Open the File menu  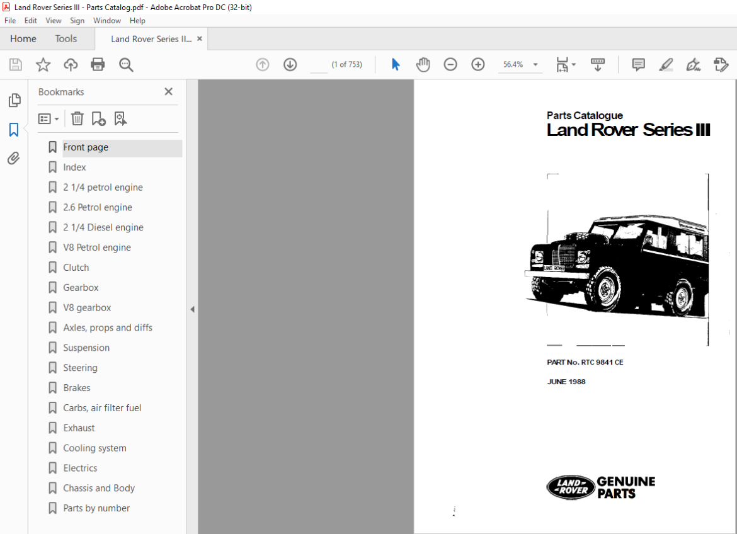(10, 21)
